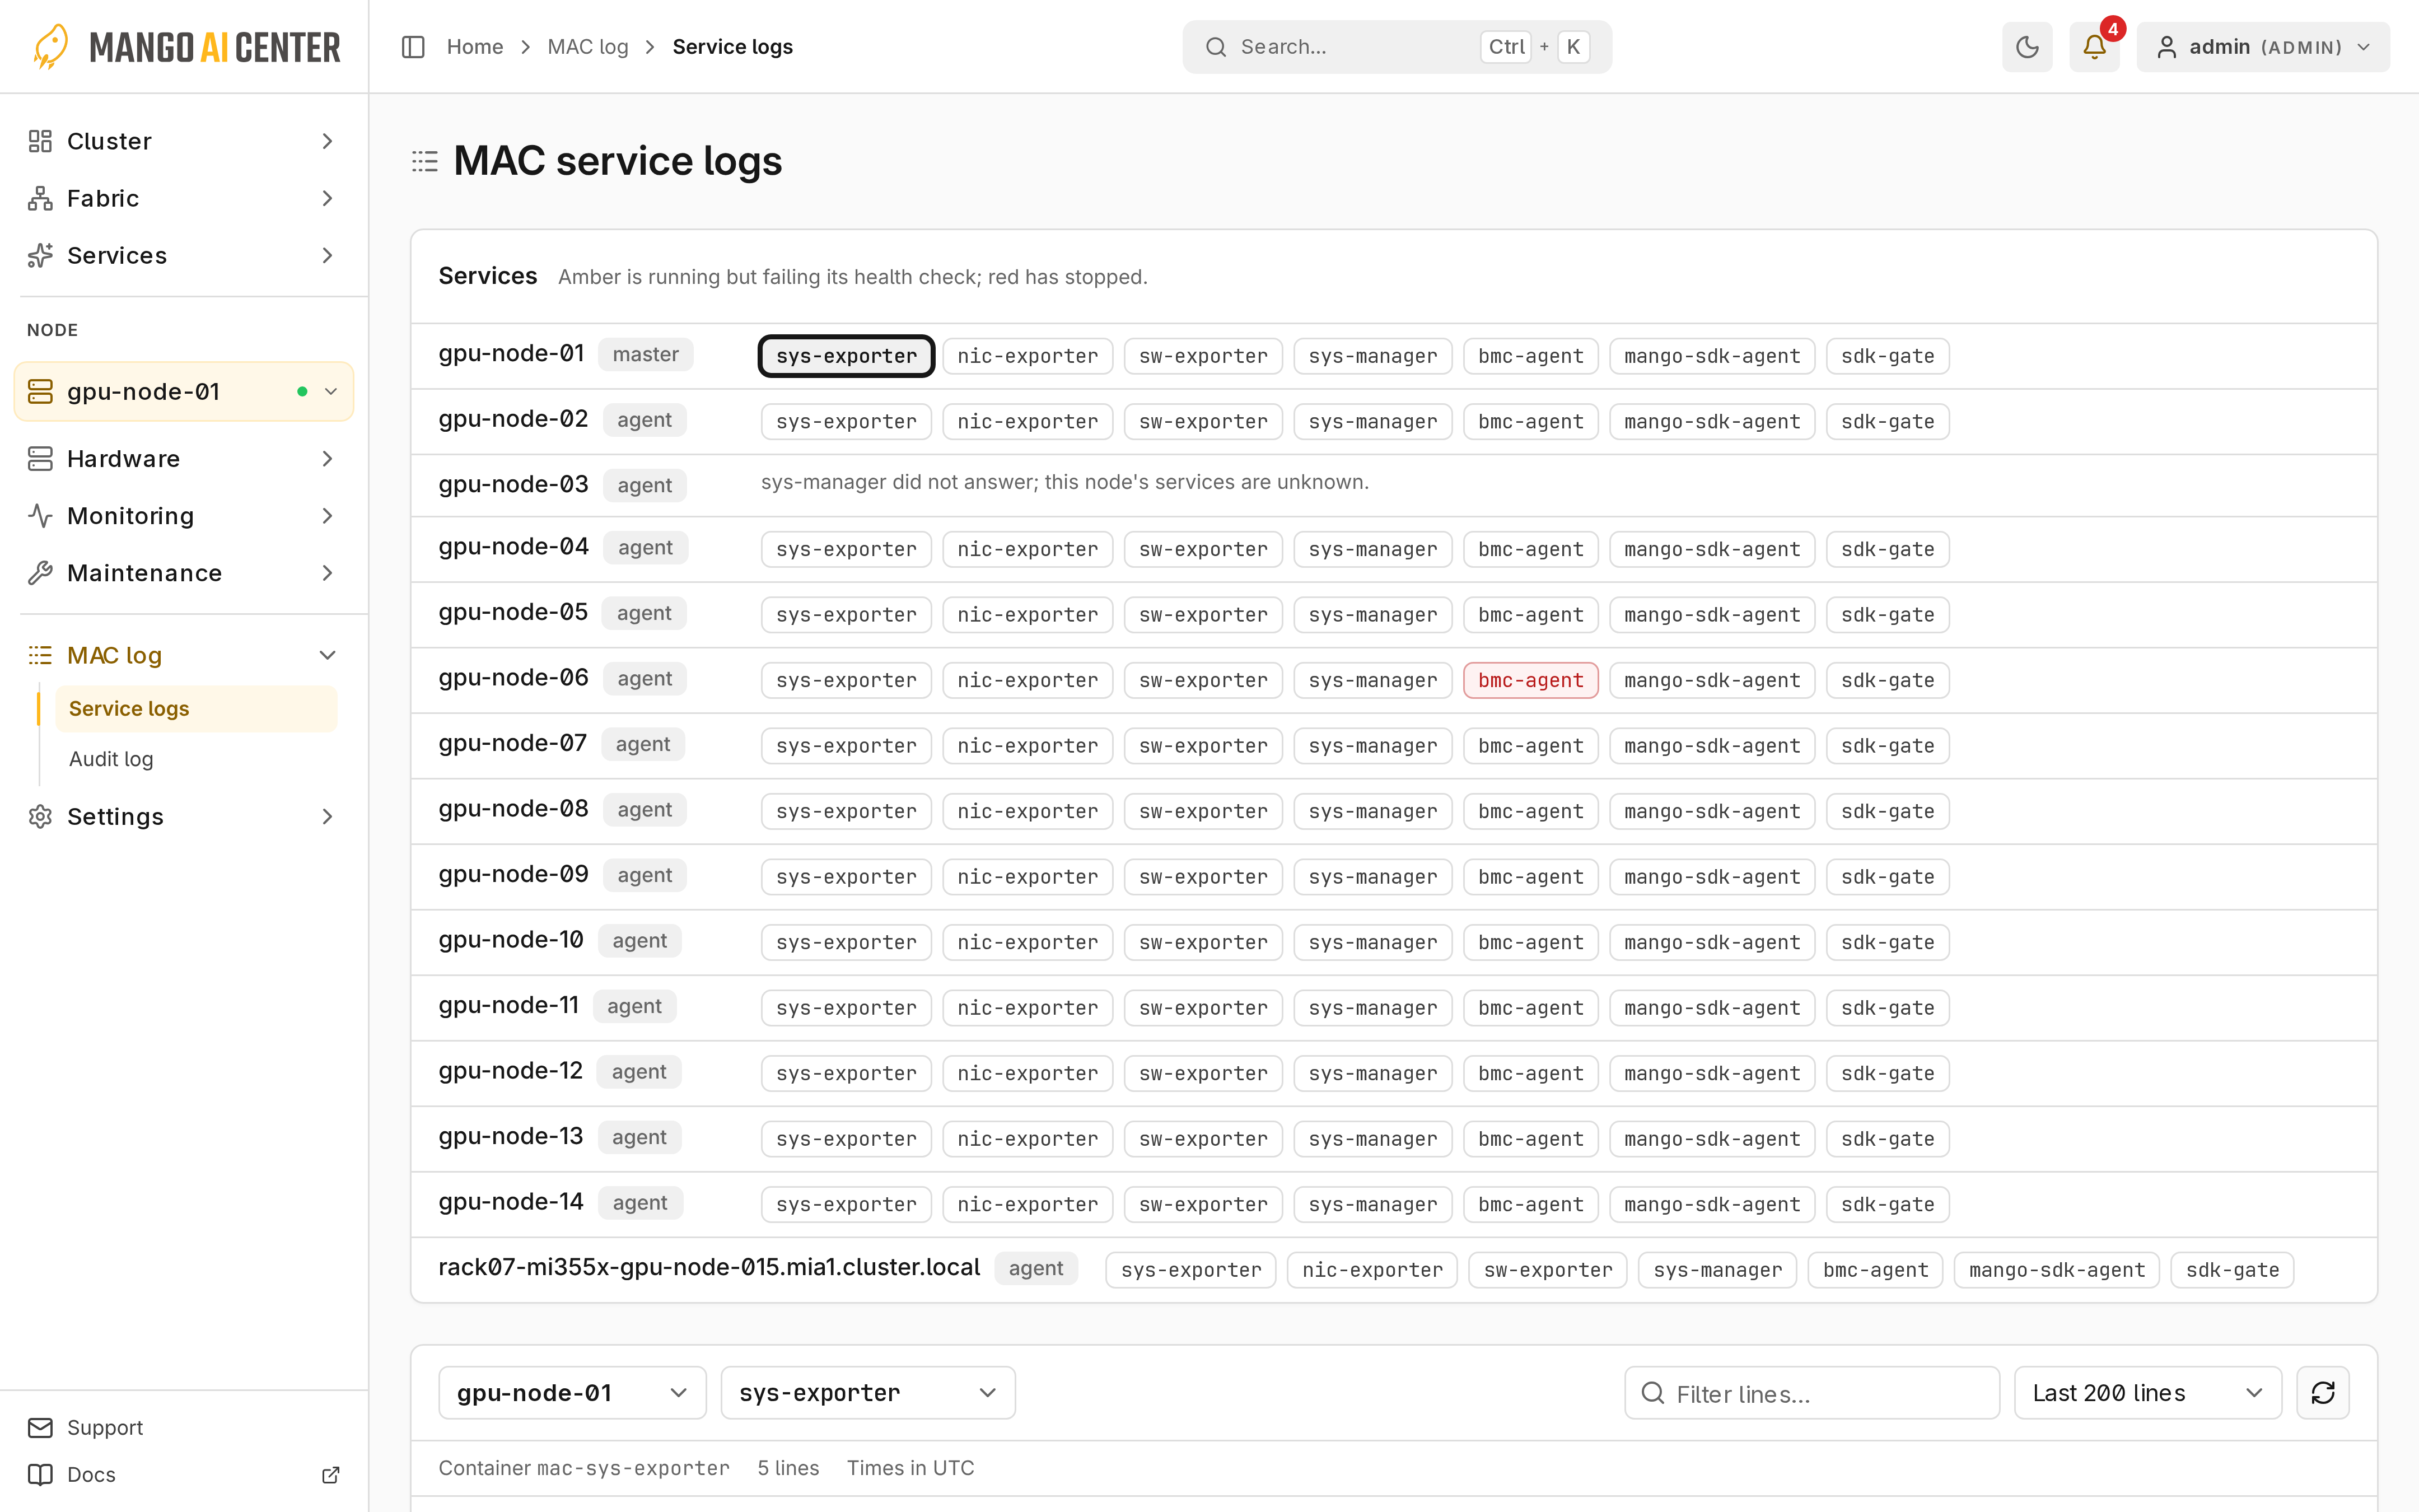Select nic-exporter on gpu-node-13

click(1028, 1139)
